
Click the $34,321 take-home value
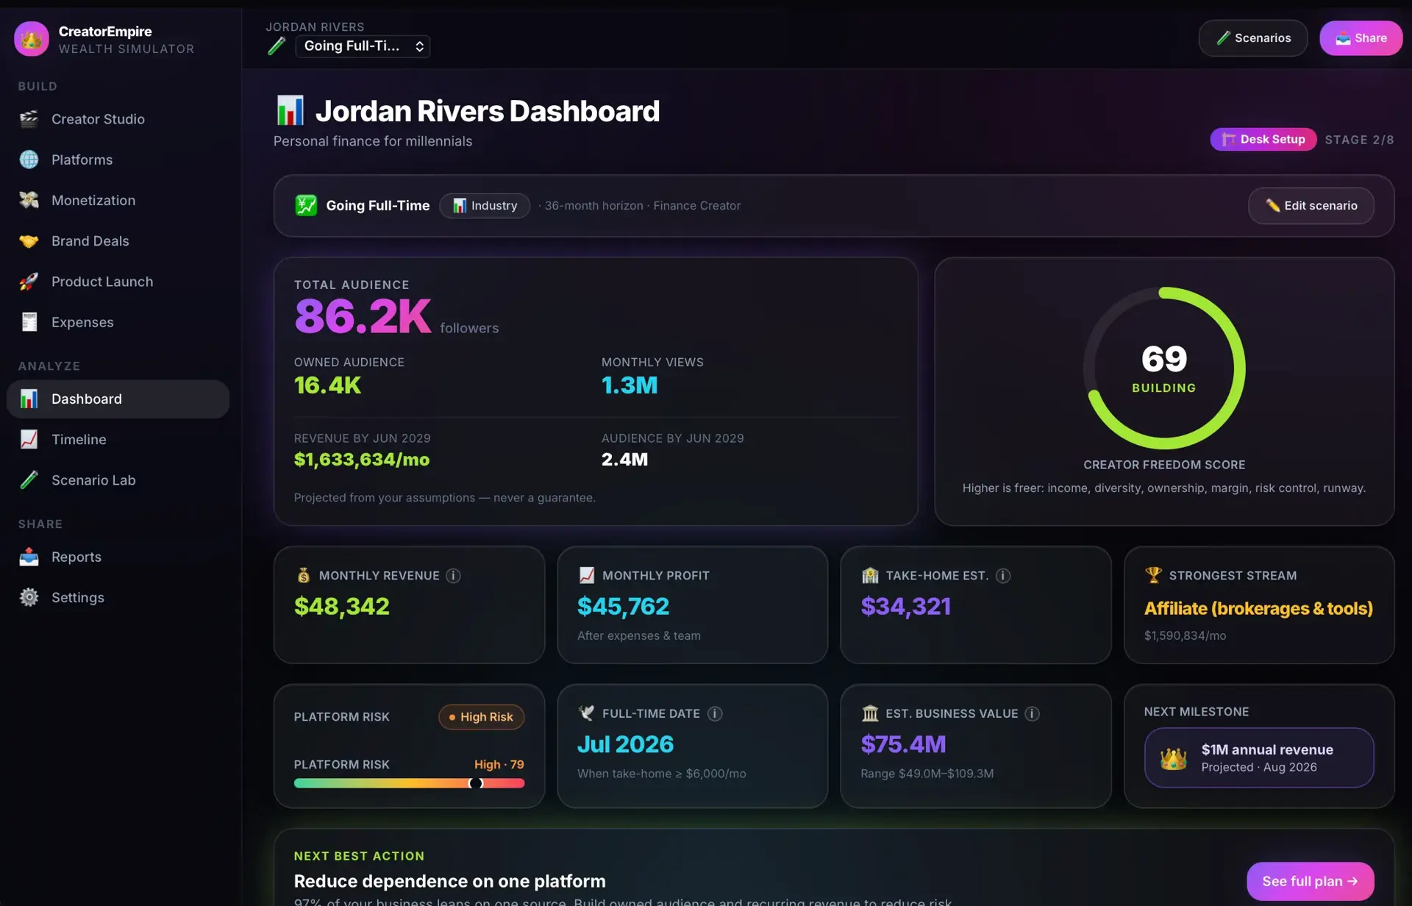tap(905, 607)
